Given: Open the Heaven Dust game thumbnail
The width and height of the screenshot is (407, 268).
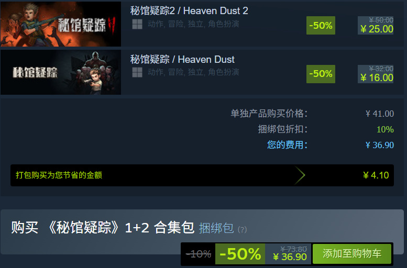Looking at the screenshot, I should pos(60,72).
